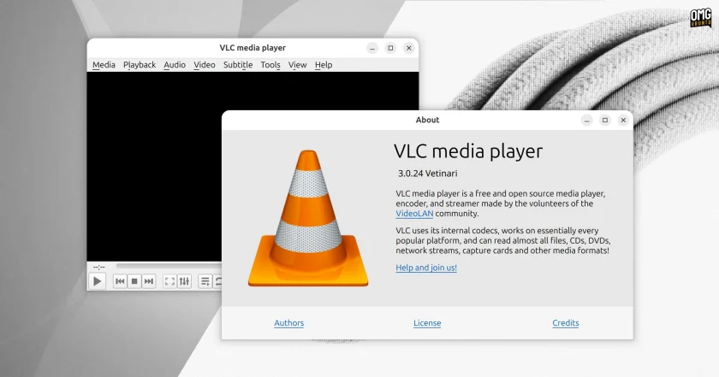This screenshot has width=719, height=377.
Task: Follow the VideoLAN community link
Action: pos(414,214)
